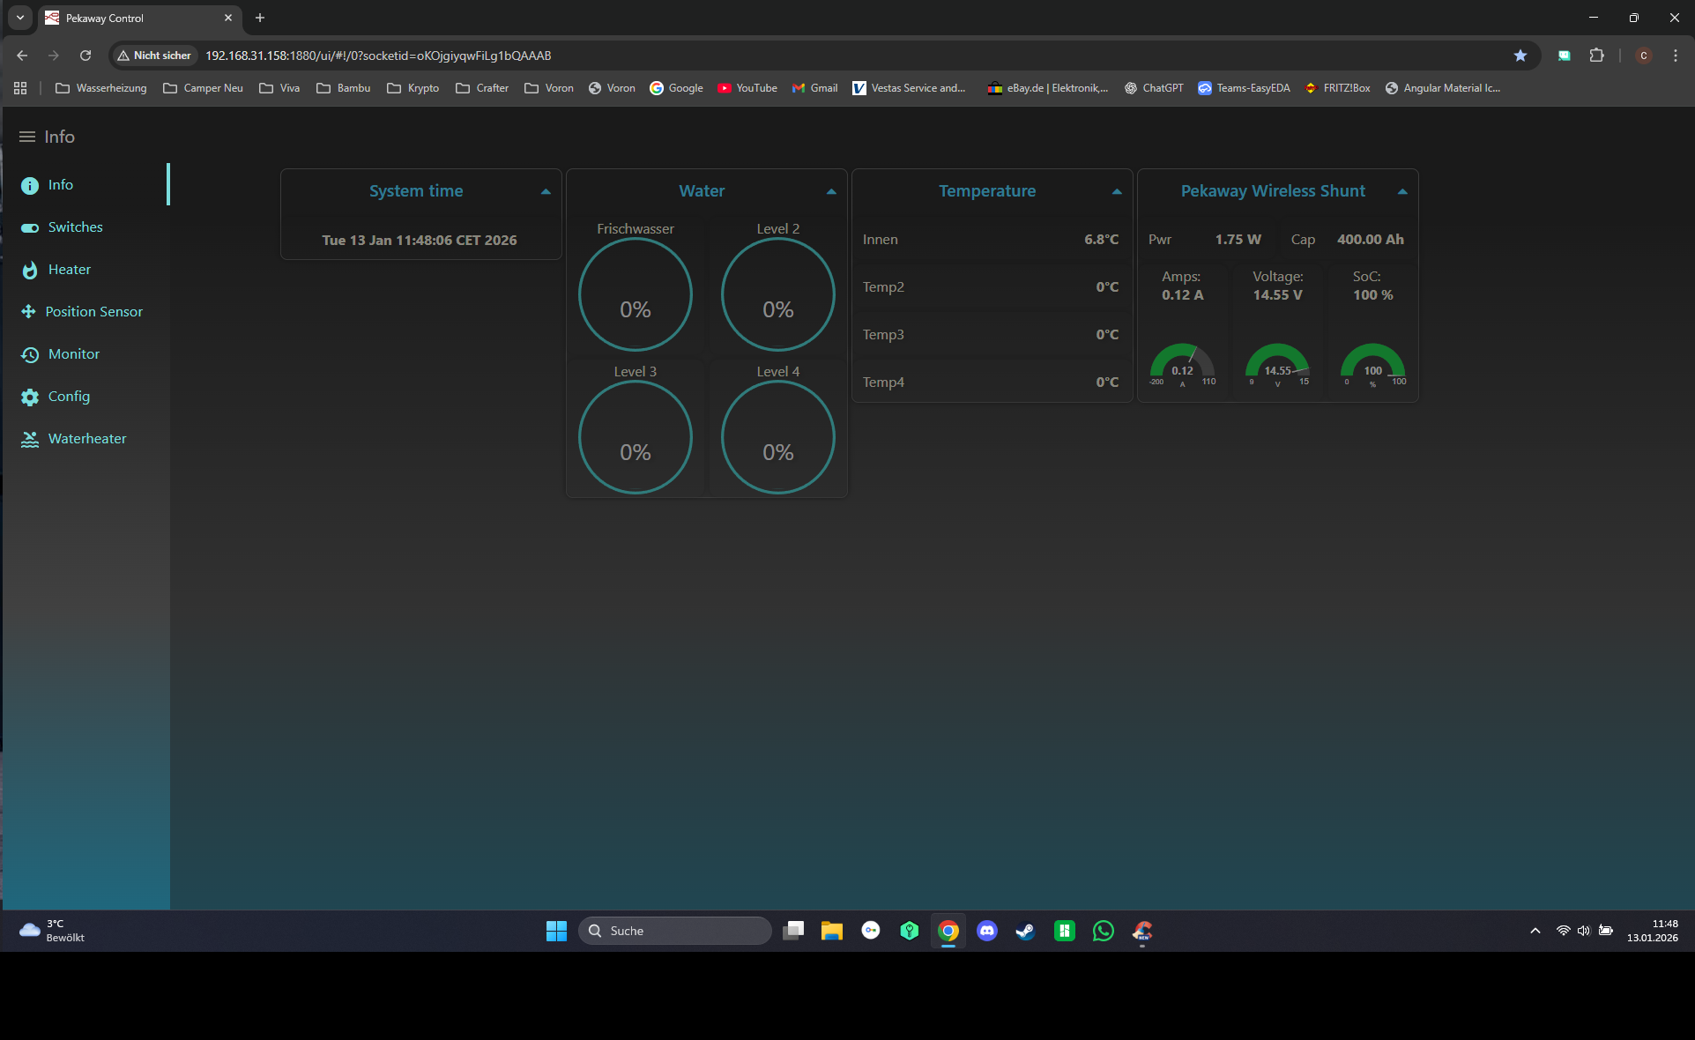The height and width of the screenshot is (1040, 1695).
Task: Open browser extensions puzzle icon
Action: click(1596, 56)
